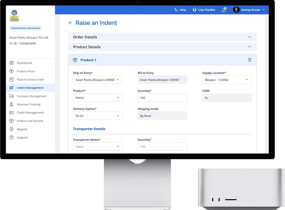The image size is (285, 210).
Task: Click the transporter Quantity input field
Action: tap(162, 147)
